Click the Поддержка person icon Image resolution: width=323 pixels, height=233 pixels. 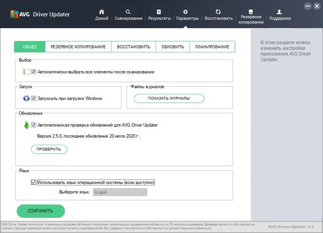coord(280,11)
